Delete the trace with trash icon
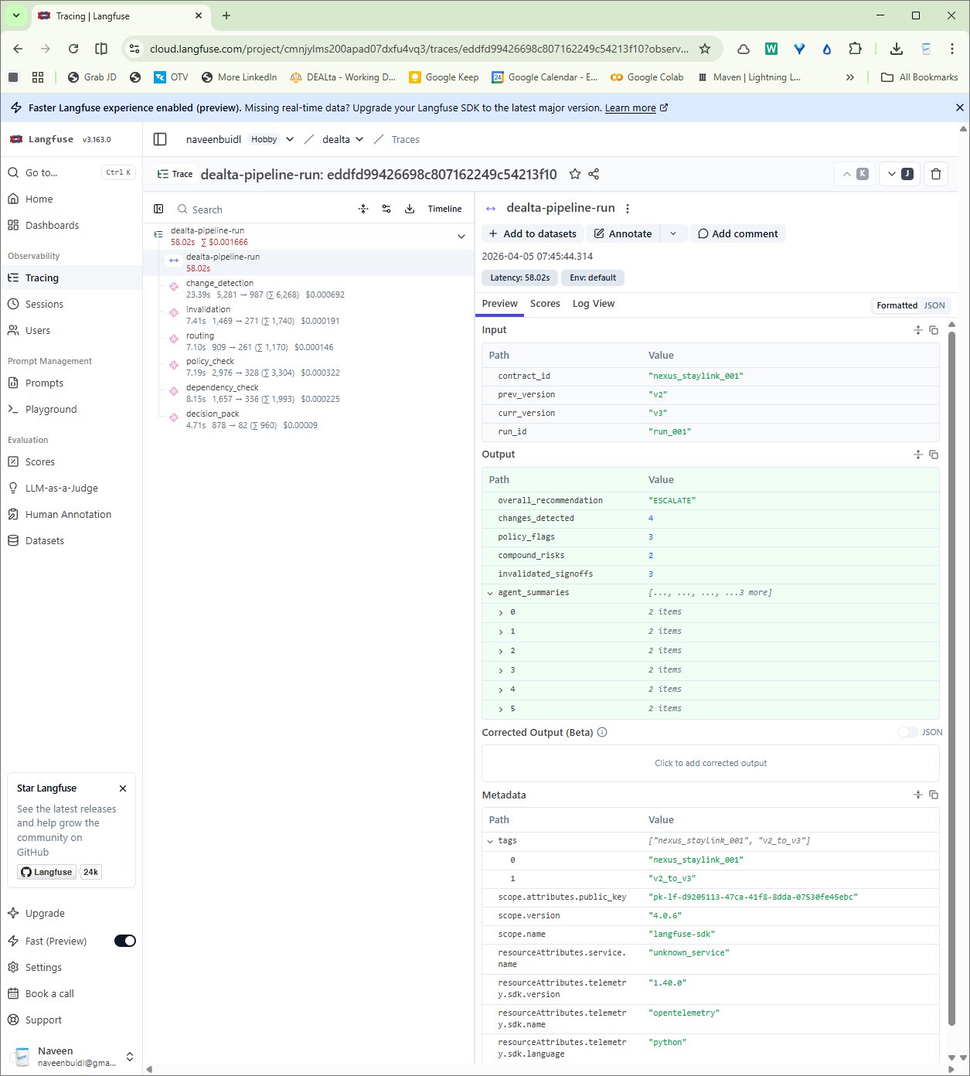Screen dimensions: 970x1076 936,175
